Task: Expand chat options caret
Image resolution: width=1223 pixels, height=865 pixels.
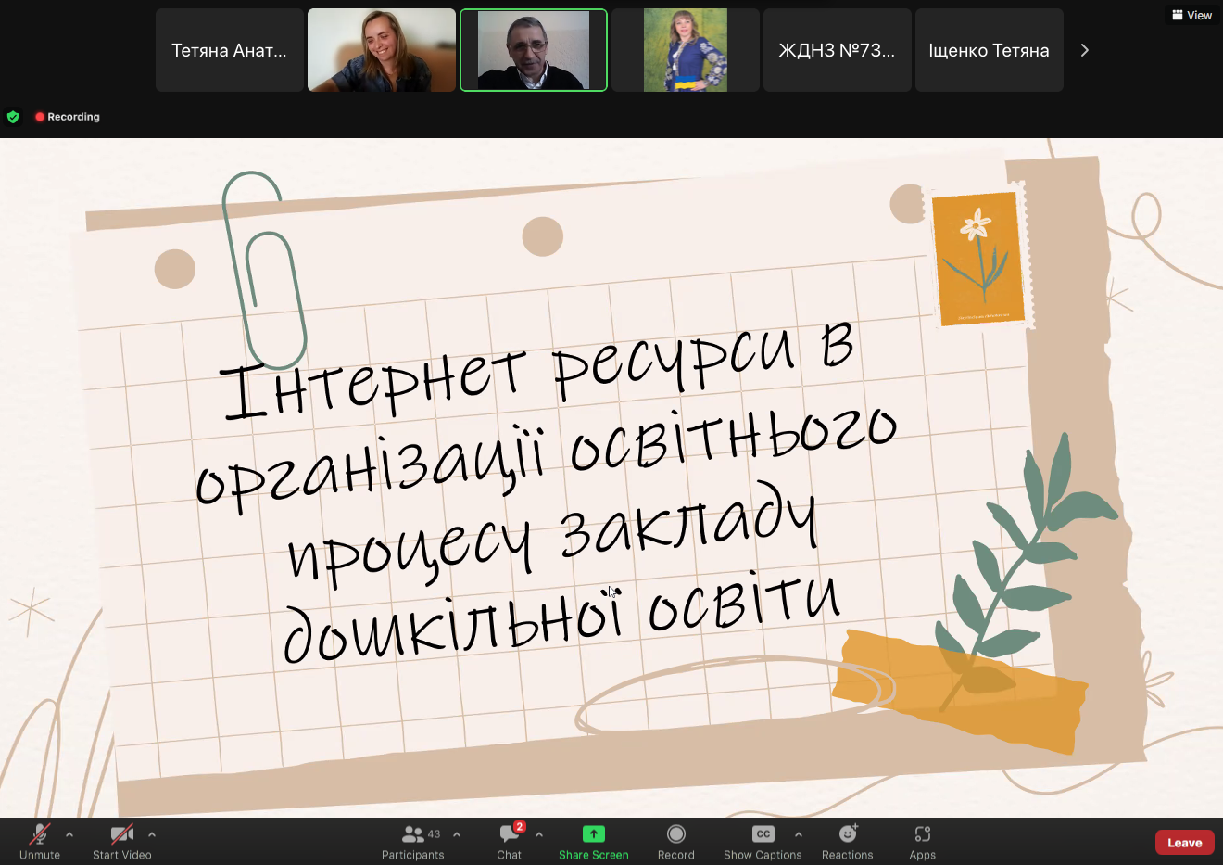Action: (x=539, y=834)
